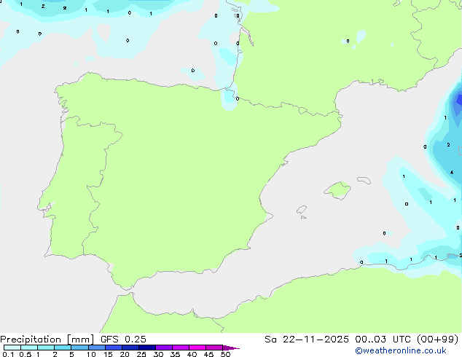Click the 35–40 mm legend swatch
Image resolution: width=462 pixels, height=357 pixels.
coord(181,348)
